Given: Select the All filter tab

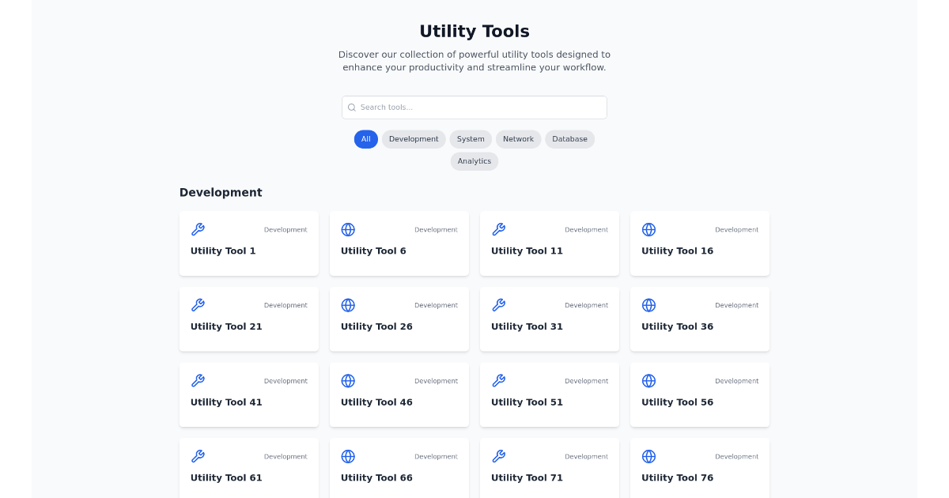Looking at the screenshot, I should click(x=366, y=139).
